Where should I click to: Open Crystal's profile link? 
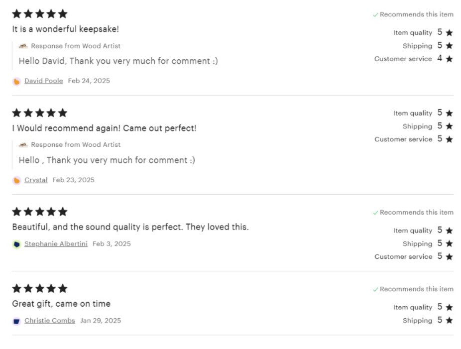click(36, 180)
